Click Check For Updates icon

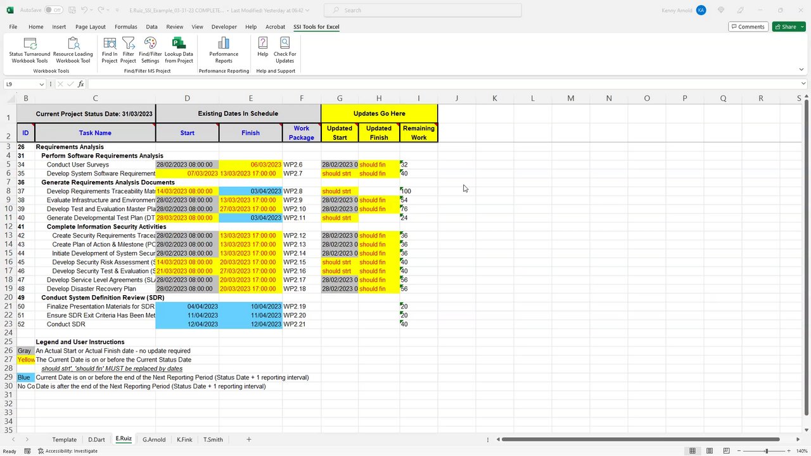pyautogui.click(x=285, y=50)
